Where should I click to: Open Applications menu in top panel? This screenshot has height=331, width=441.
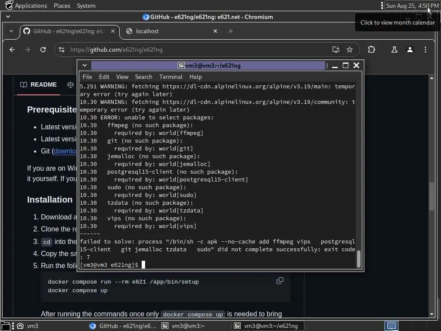tap(31, 6)
